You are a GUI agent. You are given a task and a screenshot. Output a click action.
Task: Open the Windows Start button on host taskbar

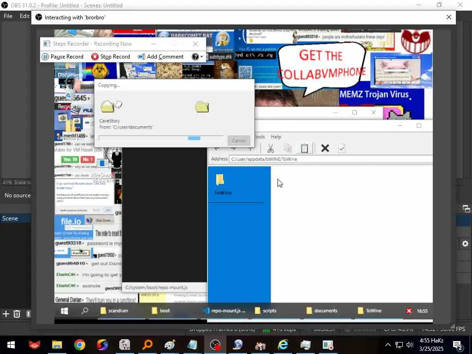point(11,345)
